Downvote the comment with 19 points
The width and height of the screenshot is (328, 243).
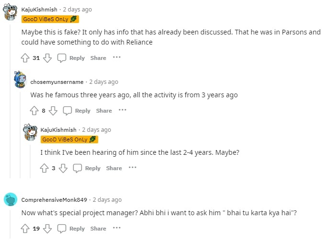(x=47, y=229)
